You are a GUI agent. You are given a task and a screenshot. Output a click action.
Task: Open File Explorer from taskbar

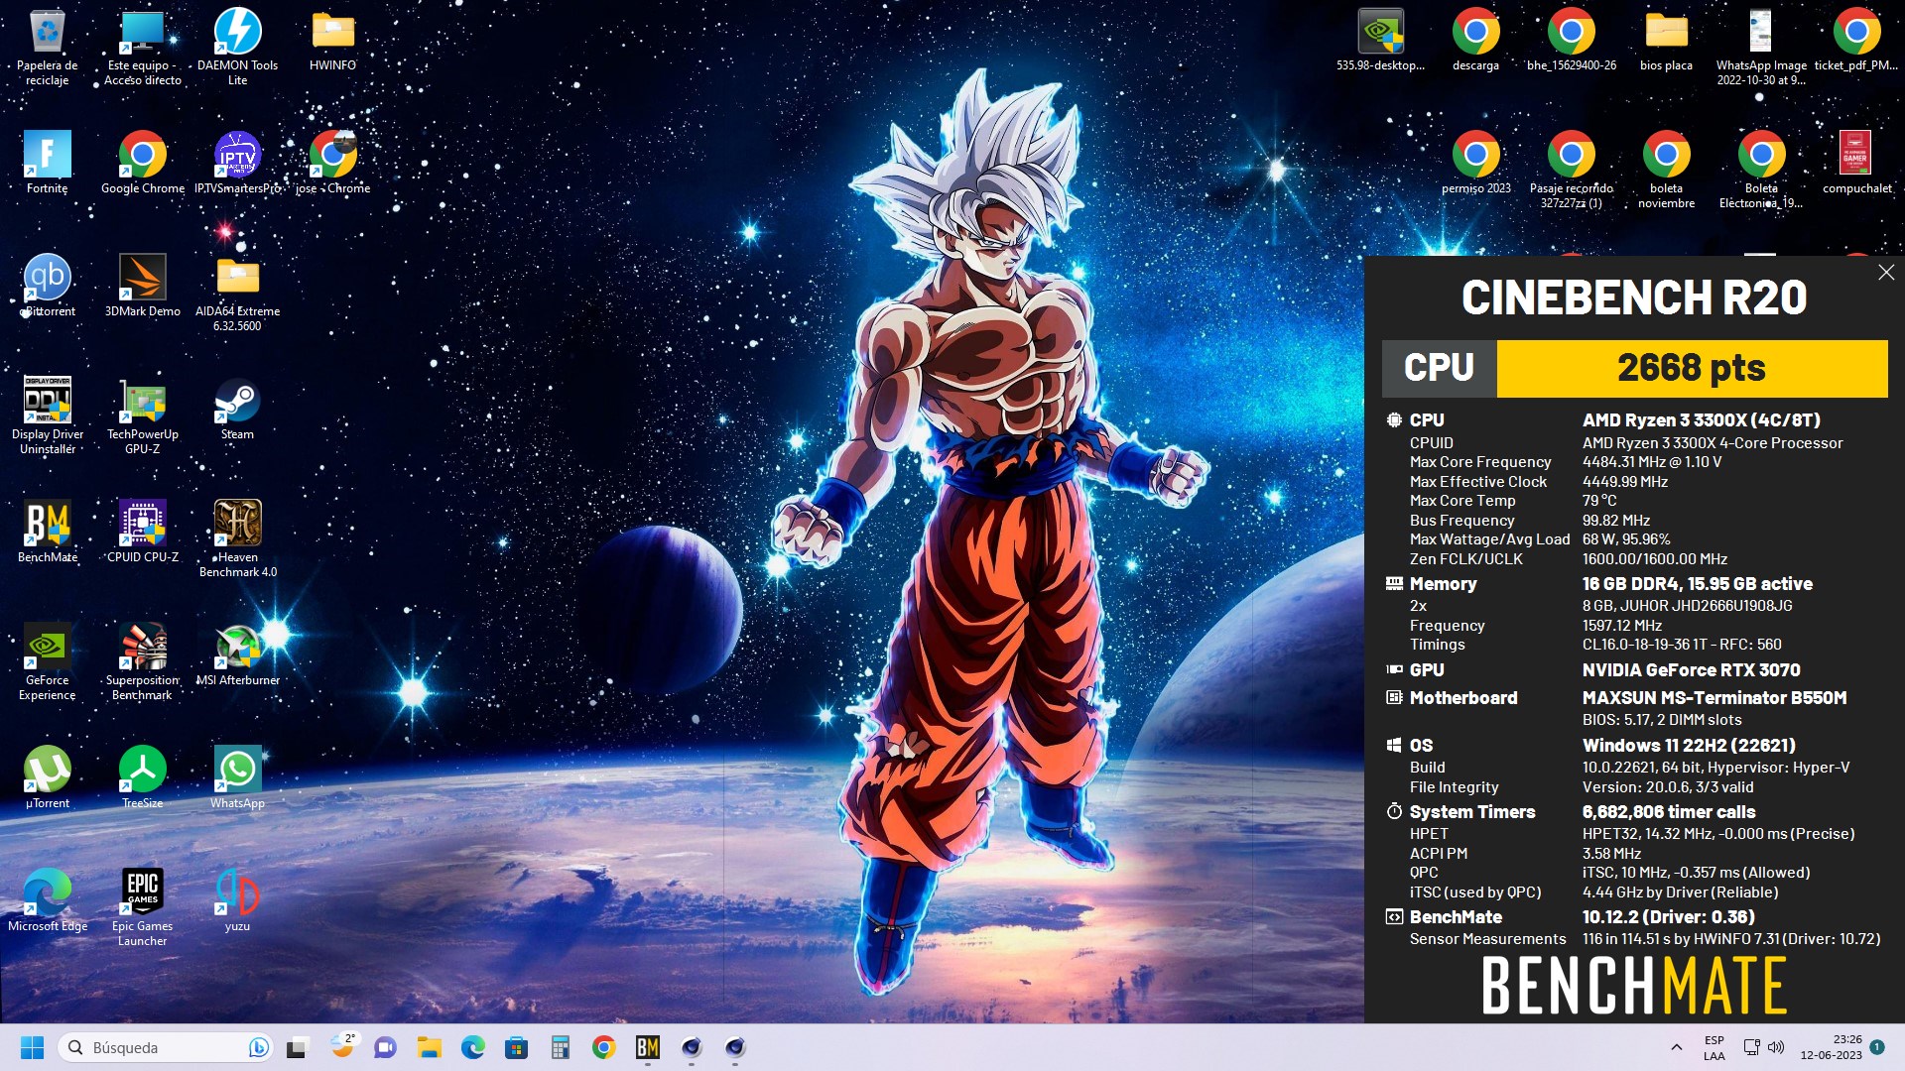tap(429, 1047)
